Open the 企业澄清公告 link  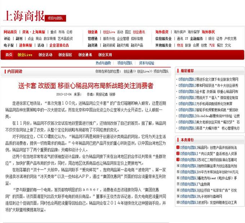click(x=59, y=45)
